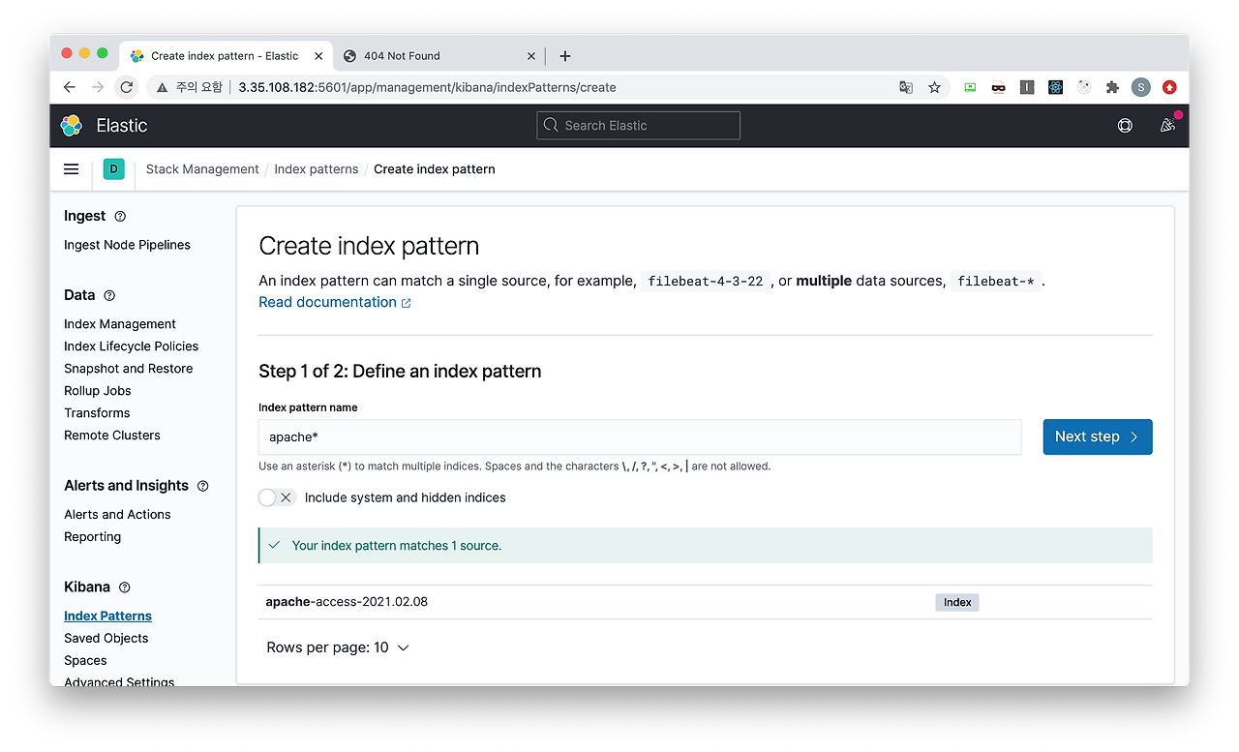The width and height of the screenshot is (1239, 752).
Task: Expand Rows per page dropdown
Action: 338,647
